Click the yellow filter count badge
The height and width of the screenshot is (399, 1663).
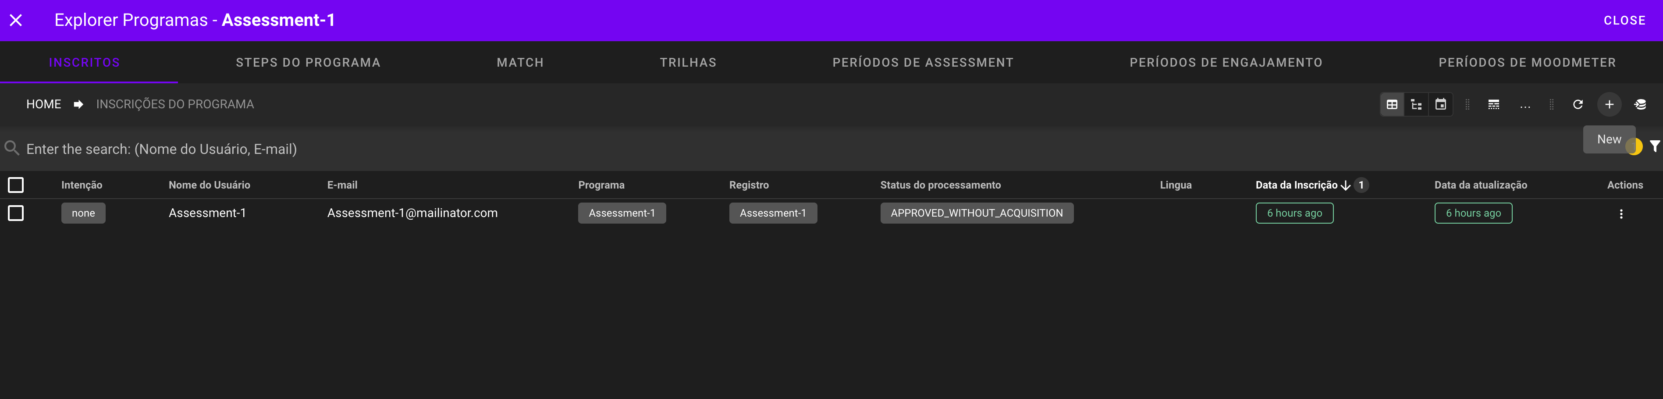1634,147
